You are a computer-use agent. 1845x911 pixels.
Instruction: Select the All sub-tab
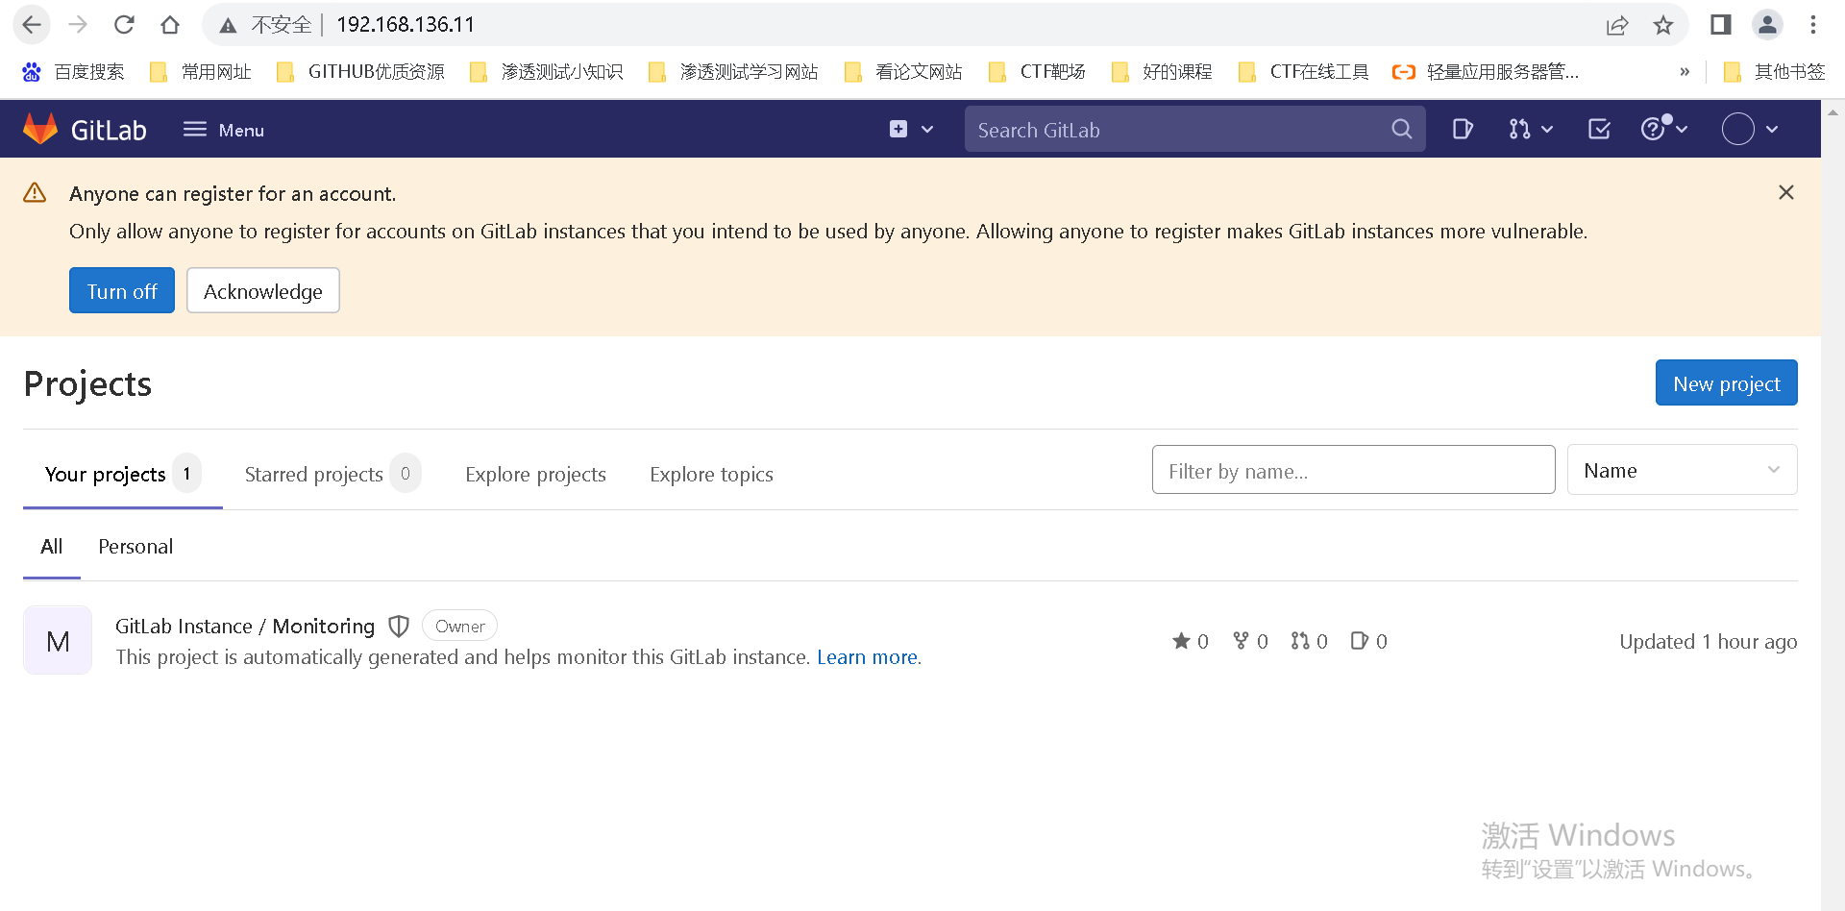pyautogui.click(x=52, y=547)
